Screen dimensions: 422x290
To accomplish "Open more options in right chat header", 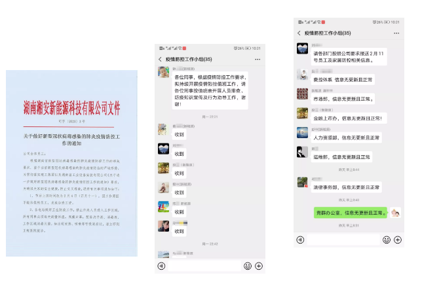I will coord(395,32).
